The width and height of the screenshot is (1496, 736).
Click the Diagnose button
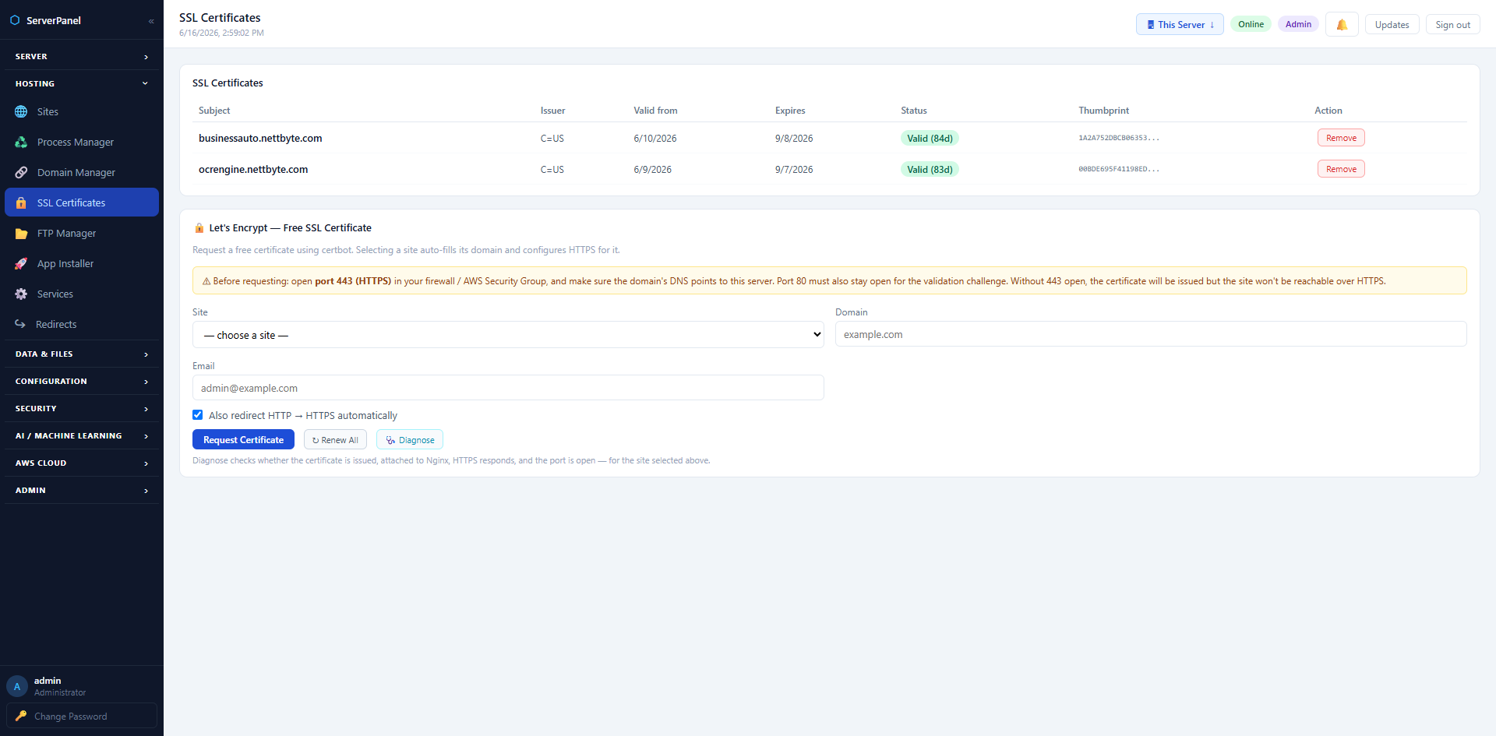click(x=410, y=440)
